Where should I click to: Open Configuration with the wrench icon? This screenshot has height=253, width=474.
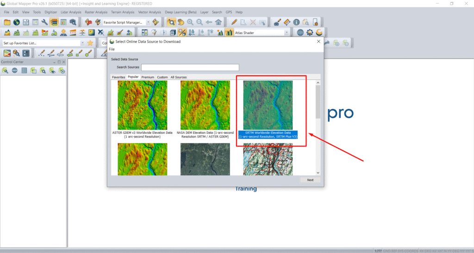point(44,22)
